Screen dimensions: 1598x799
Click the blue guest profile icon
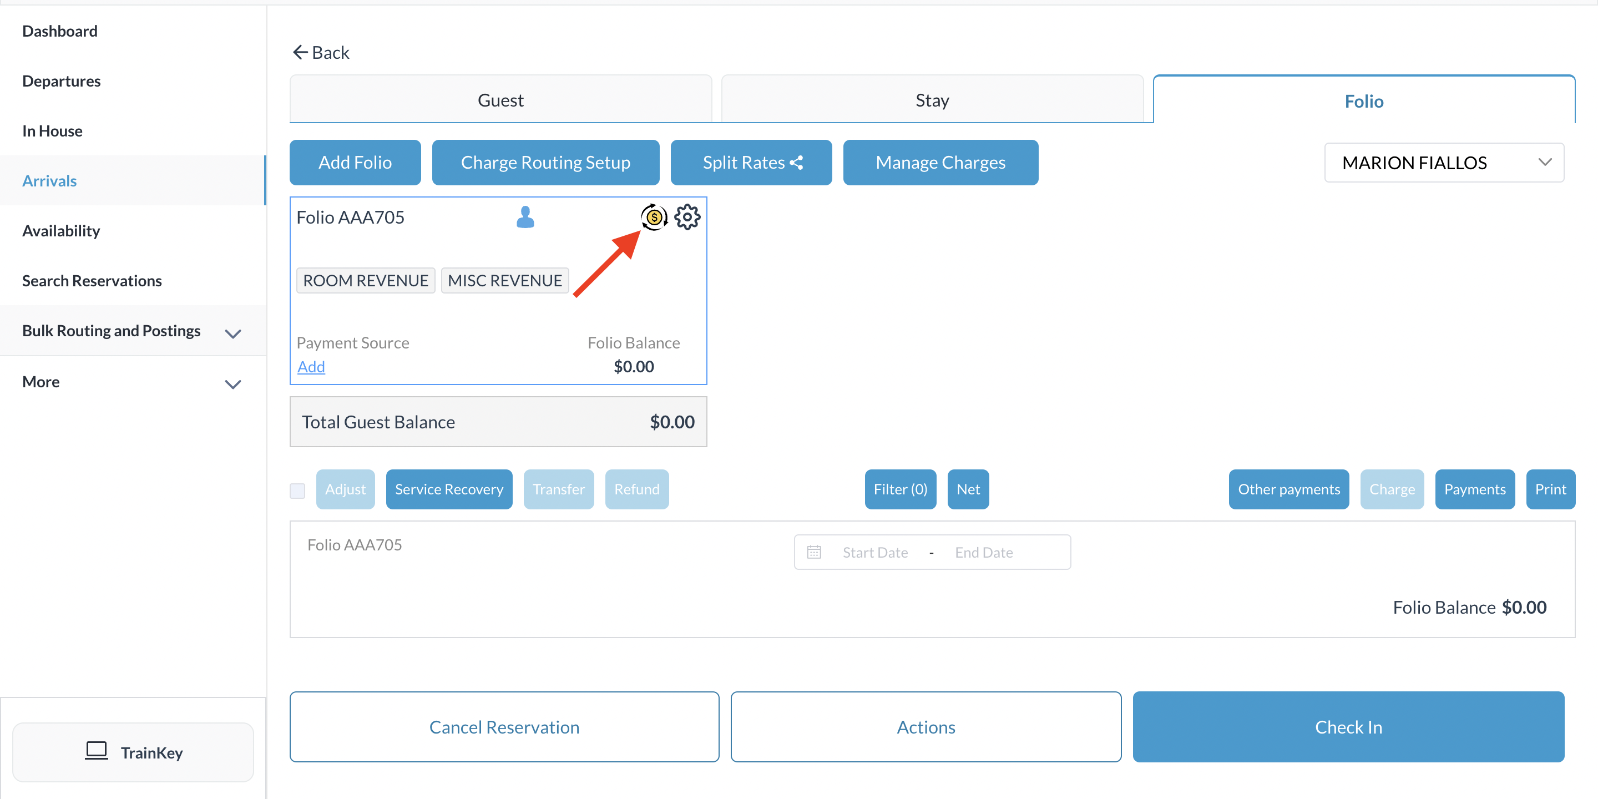[525, 217]
